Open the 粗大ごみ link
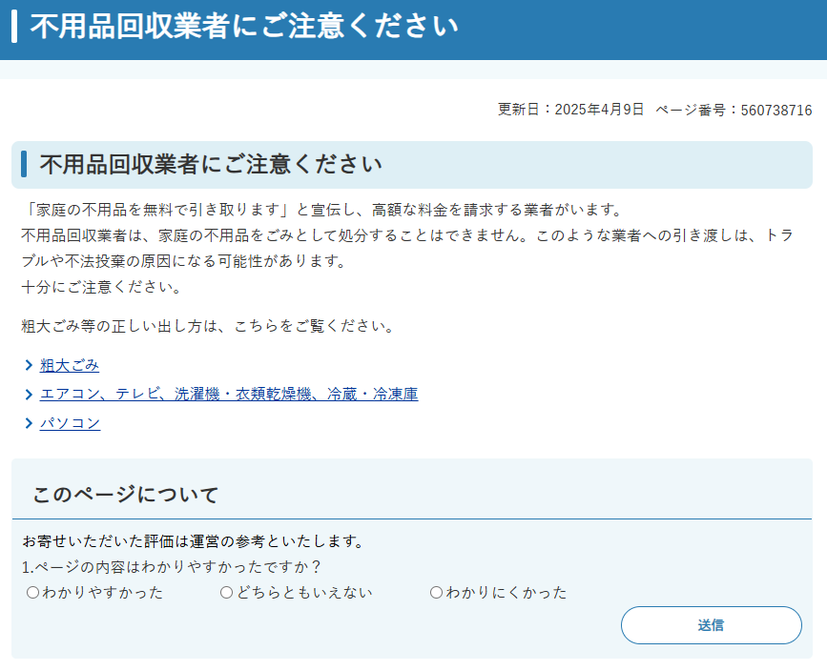827x671 pixels. click(x=67, y=365)
